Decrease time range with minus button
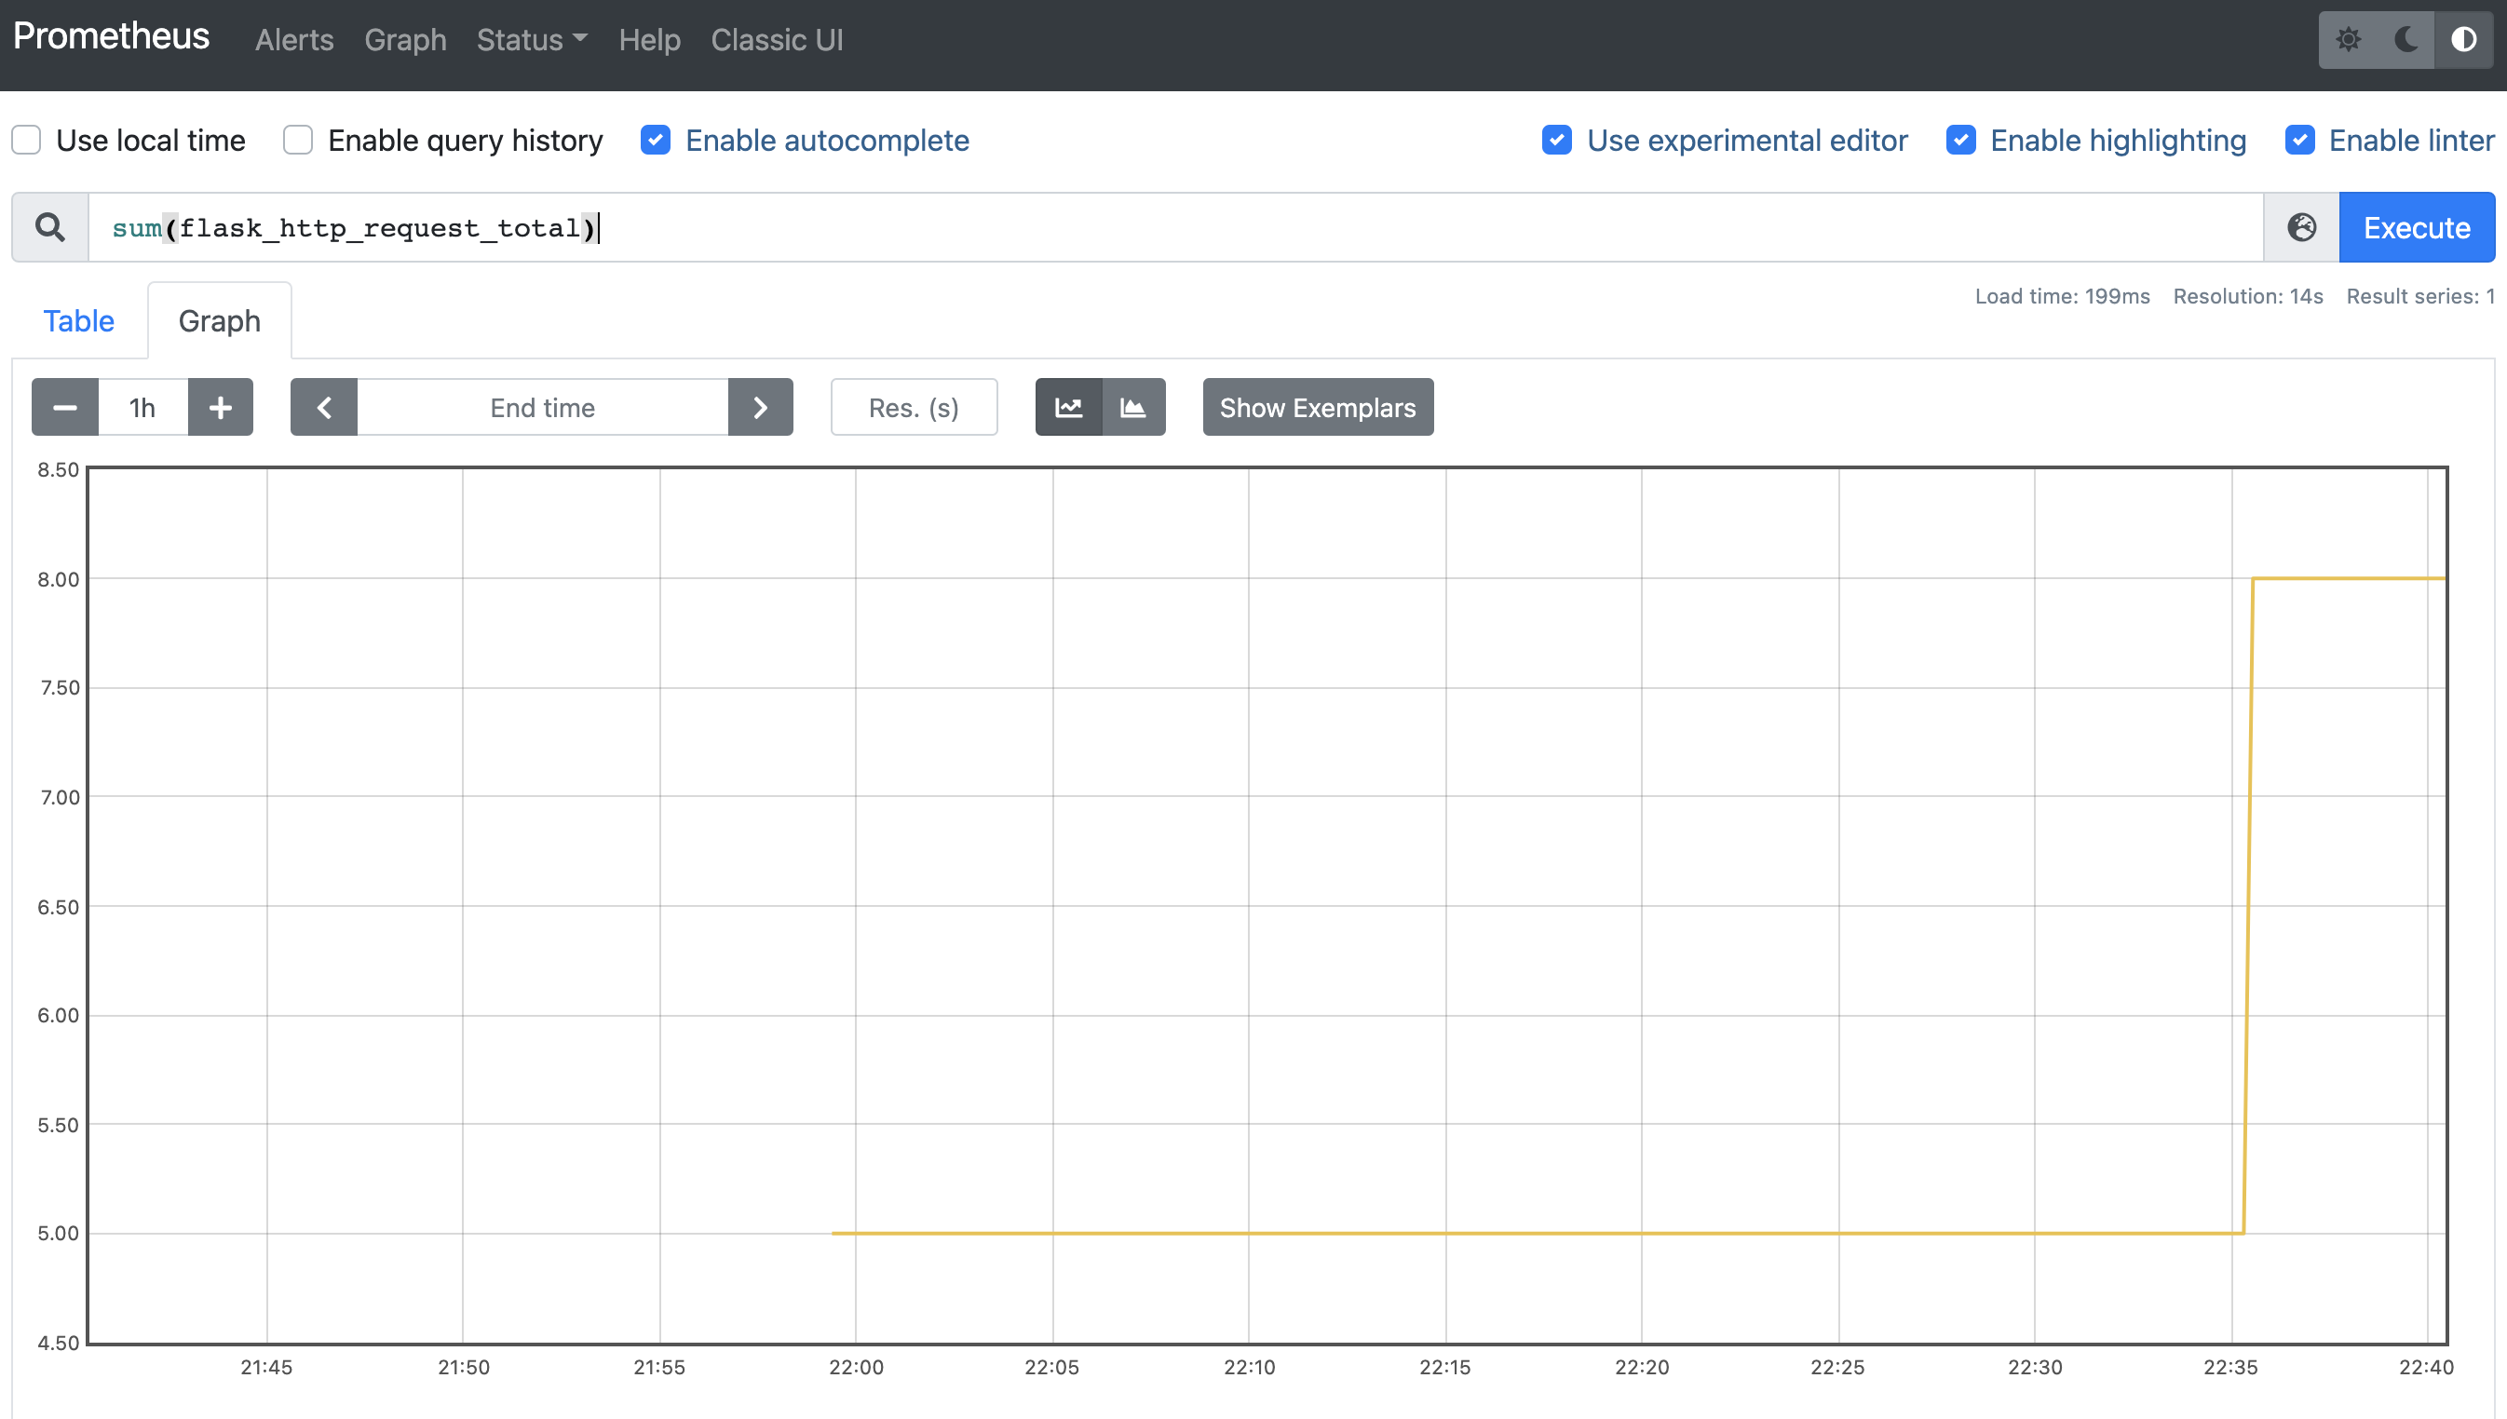Viewport: 2507px width, 1419px height. pos(64,406)
